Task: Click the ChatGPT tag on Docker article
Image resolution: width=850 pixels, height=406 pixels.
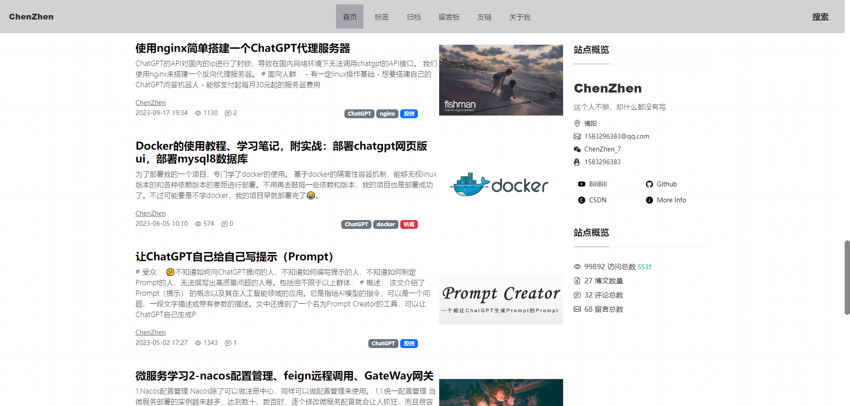Action: coord(356,224)
